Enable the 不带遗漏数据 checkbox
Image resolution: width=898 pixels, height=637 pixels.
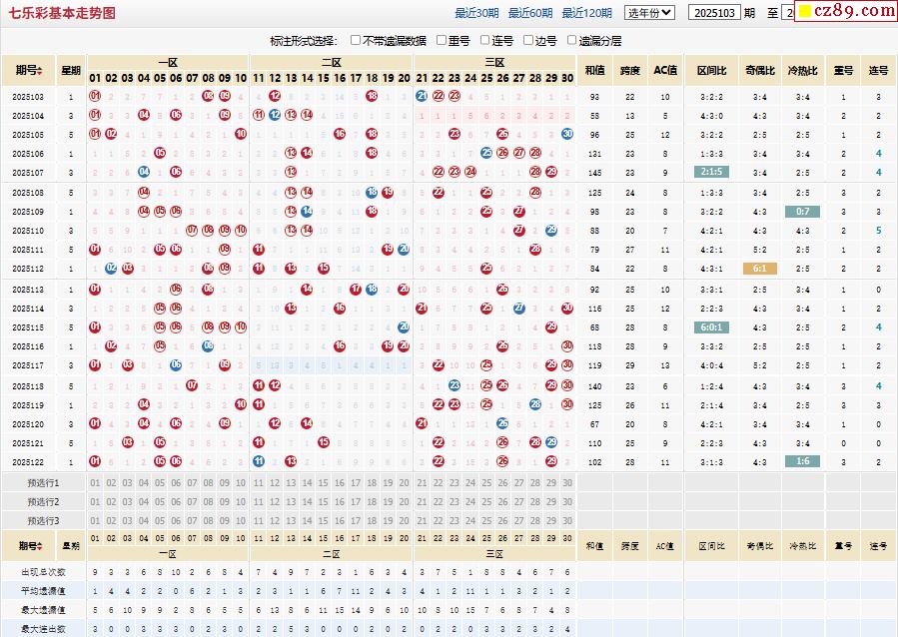tap(356, 41)
